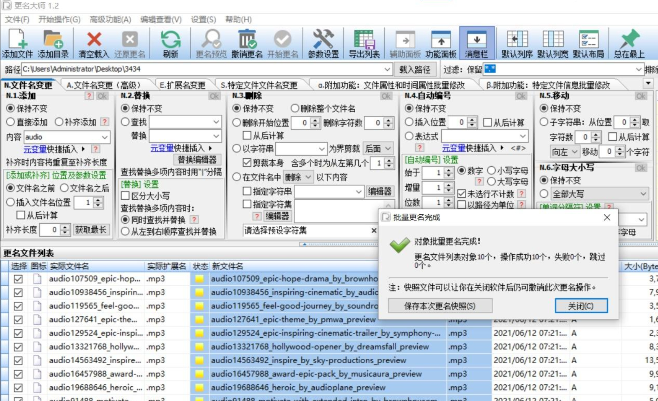This screenshot has width=658, height=401.
Task: Open the 开始操作(G) menu
Action: click(59, 20)
